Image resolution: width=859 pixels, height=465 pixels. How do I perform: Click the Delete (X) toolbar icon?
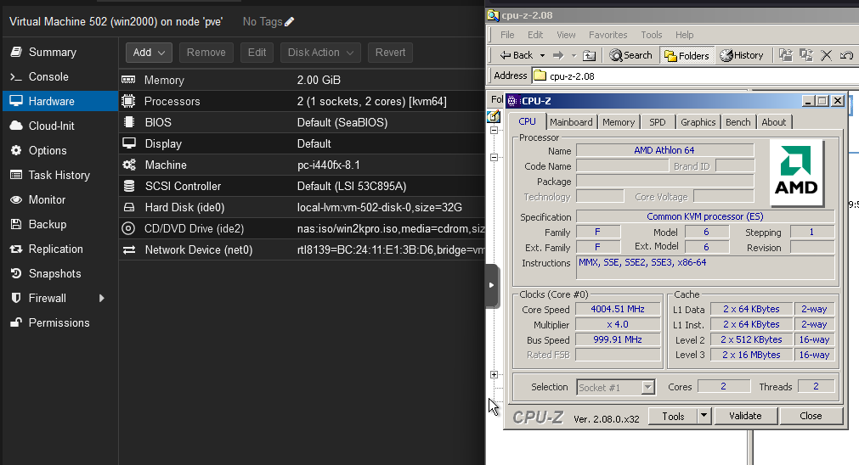[x=824, y=55]
